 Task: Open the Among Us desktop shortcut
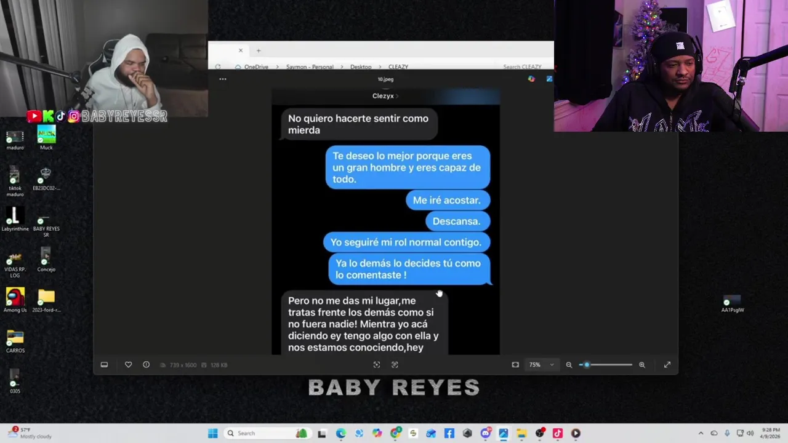(x=15, y=300)
